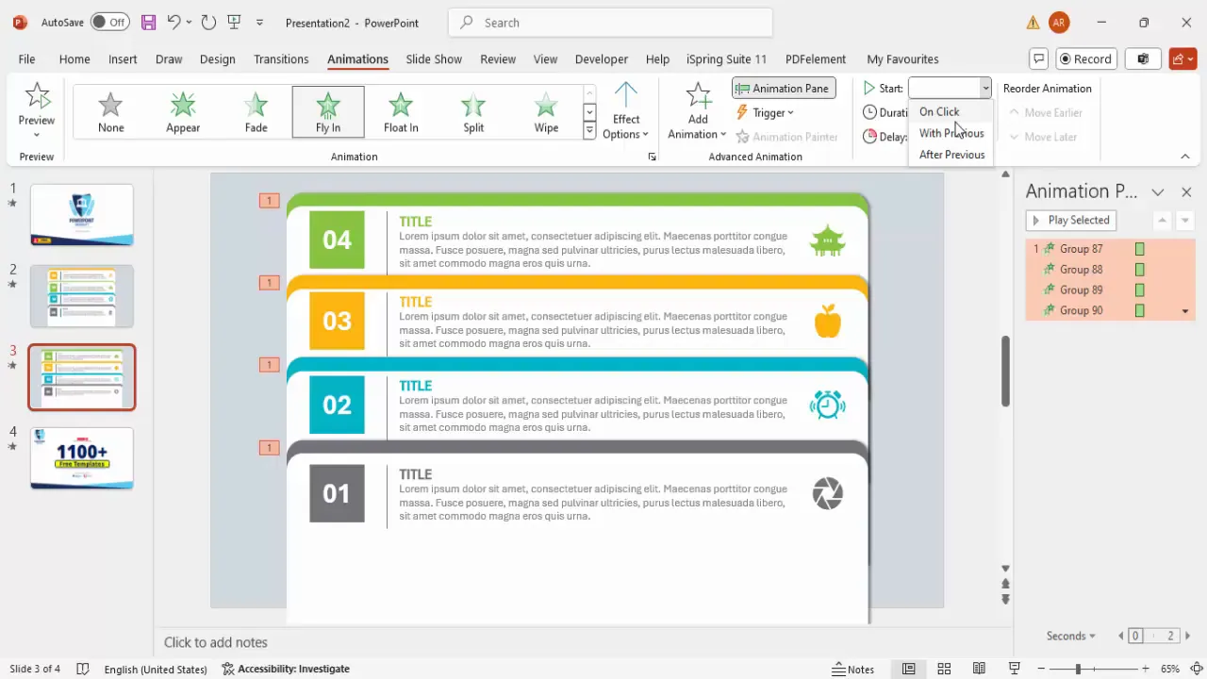Open the Design tab

[217, 58]
